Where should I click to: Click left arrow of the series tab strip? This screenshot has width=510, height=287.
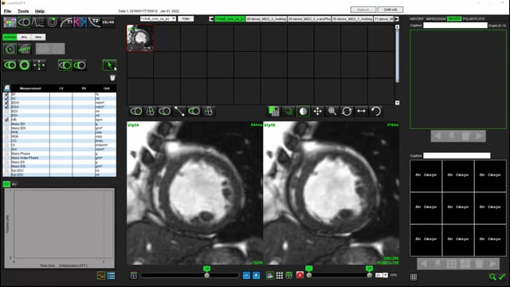pyautogui.click(x=211, y=19)
